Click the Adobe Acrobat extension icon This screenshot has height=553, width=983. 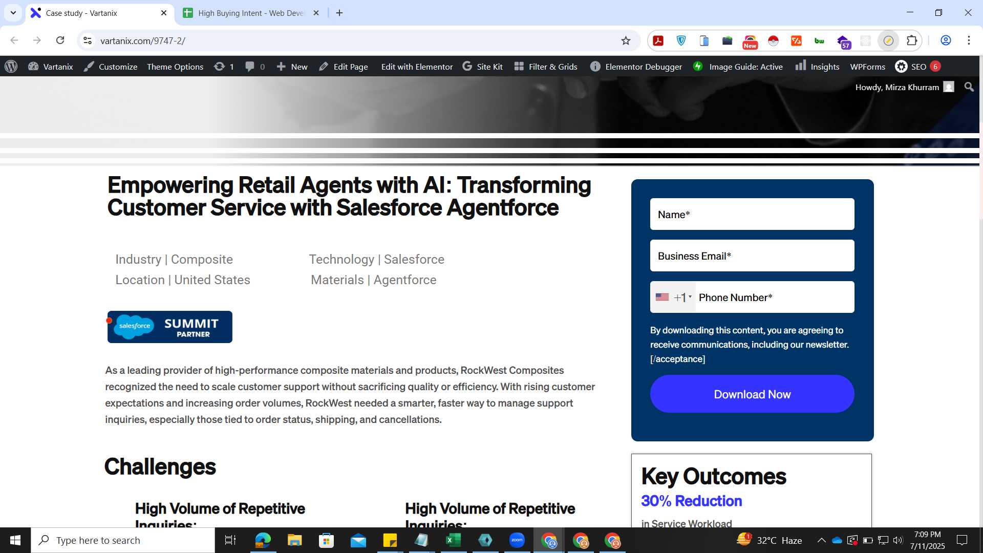(658, 40)
